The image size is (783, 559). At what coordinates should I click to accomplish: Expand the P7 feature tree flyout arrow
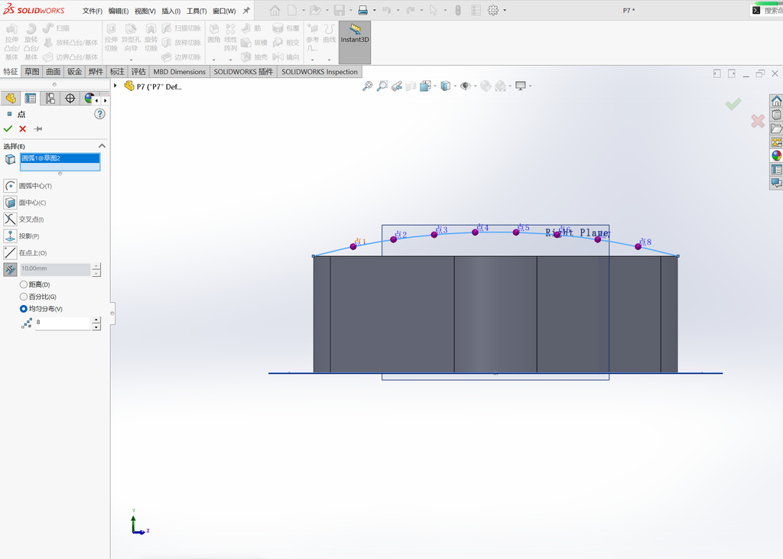pyautogui.click(x=115, y=86)
